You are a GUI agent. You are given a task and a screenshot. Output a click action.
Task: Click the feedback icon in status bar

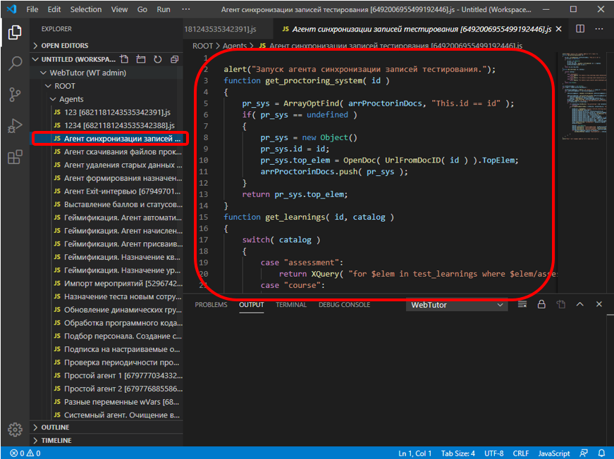pyautogui.click(x=584, y=453)
